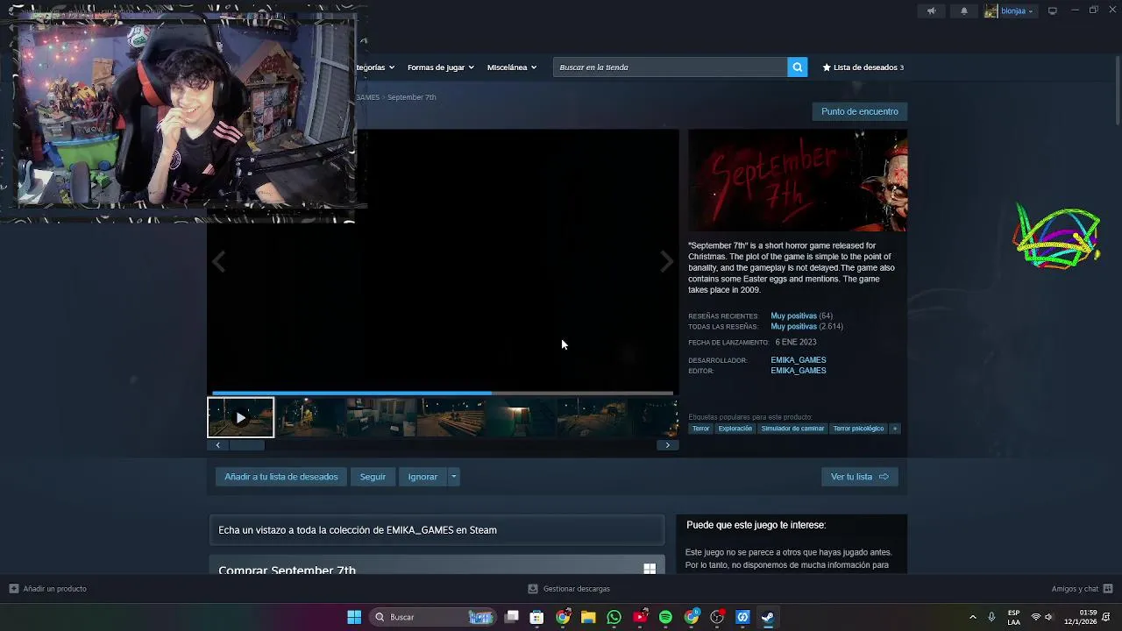Image resolution: width=1122 pixels, height=631 pixels.
Task: Click the store search magnifier button
Action: click(x=797, y=67)
